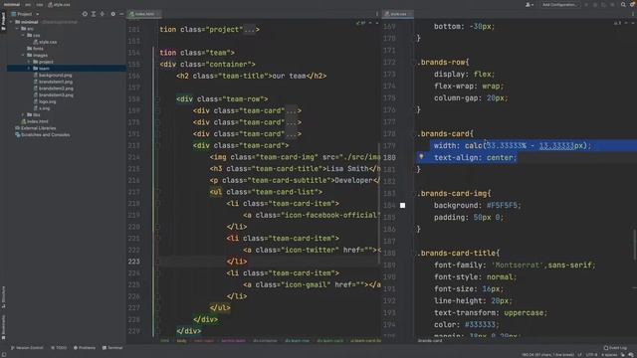Expand folded project section on line 101

[249, 30]
